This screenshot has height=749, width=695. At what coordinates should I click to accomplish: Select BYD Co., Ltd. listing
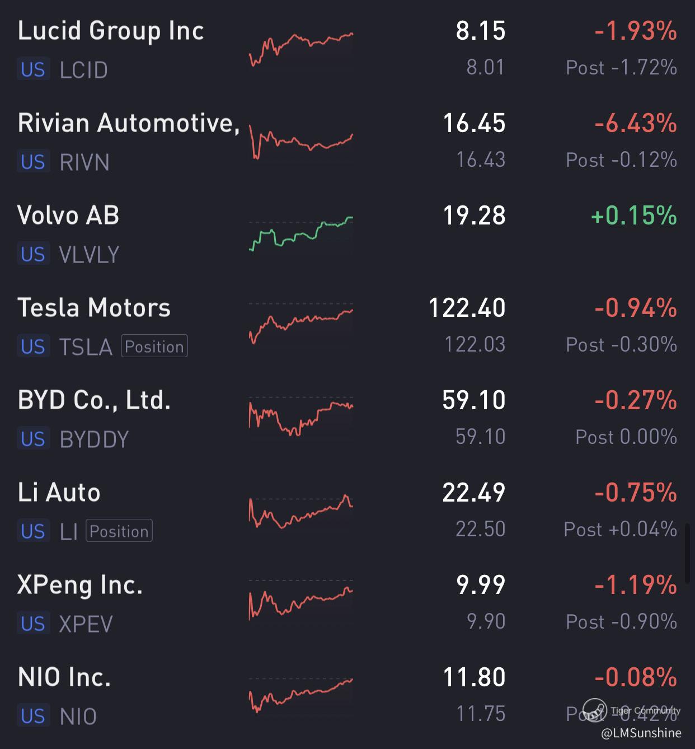click(x=94, y=400)
